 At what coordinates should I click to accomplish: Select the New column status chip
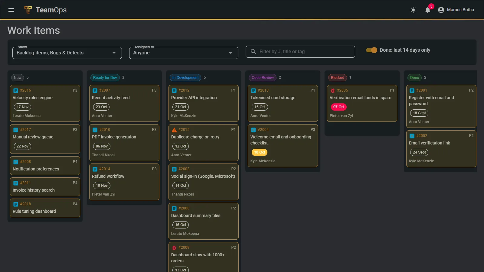[18, 78]
